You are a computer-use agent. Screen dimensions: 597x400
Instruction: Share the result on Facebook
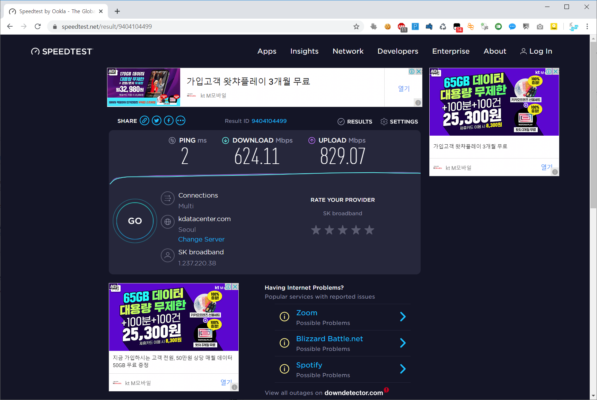point(169,120)
